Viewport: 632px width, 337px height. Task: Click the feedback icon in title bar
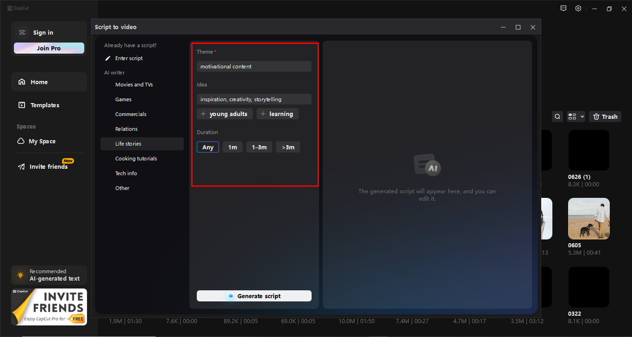click(x=563, y=8)
